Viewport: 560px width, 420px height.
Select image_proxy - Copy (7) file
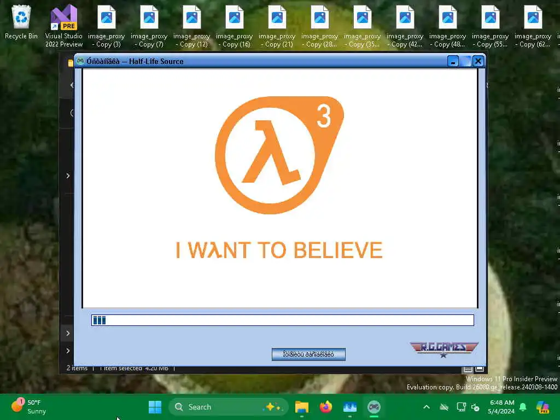pyautogui.click(x=149, y=26)
